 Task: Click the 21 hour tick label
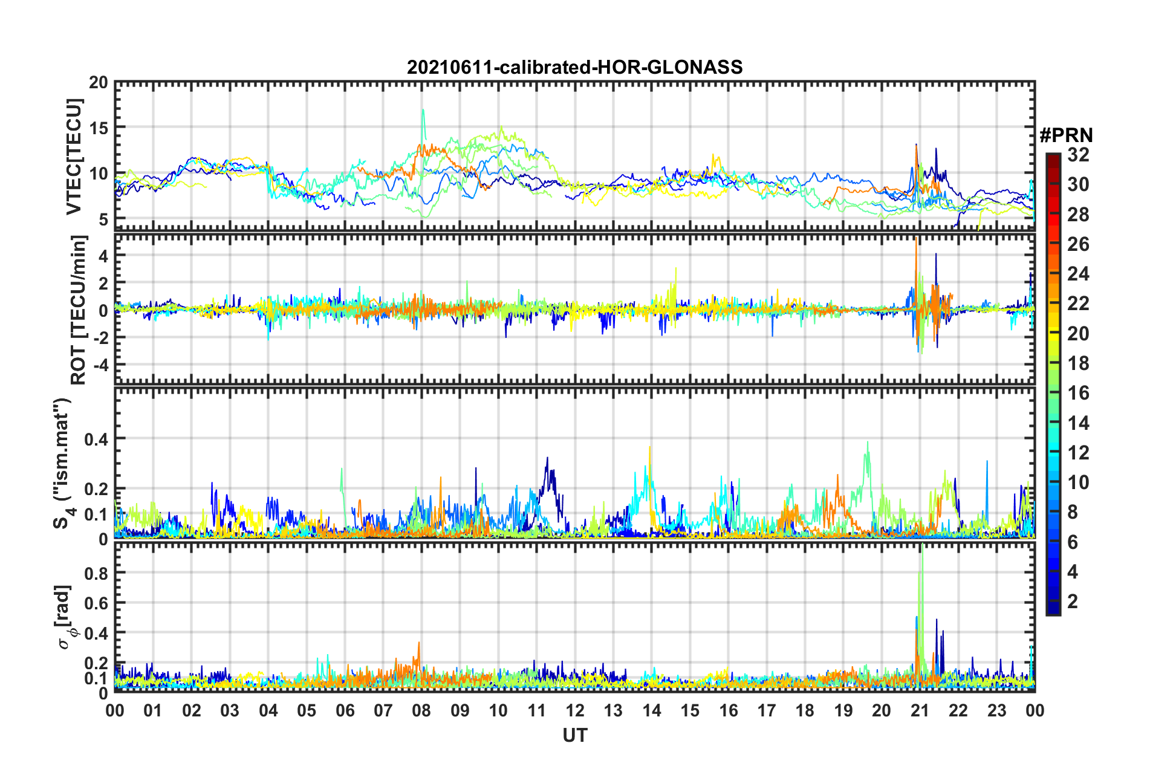920,710
